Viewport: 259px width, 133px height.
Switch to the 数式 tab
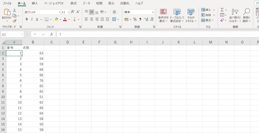[x=74, y=3]
